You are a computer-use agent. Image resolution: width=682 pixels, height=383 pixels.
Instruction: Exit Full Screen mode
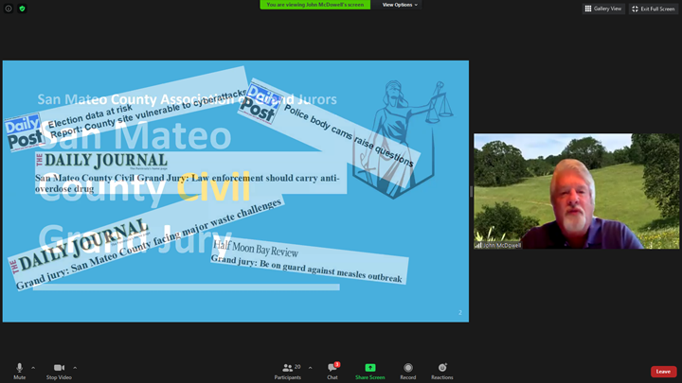tap(654, 9)
